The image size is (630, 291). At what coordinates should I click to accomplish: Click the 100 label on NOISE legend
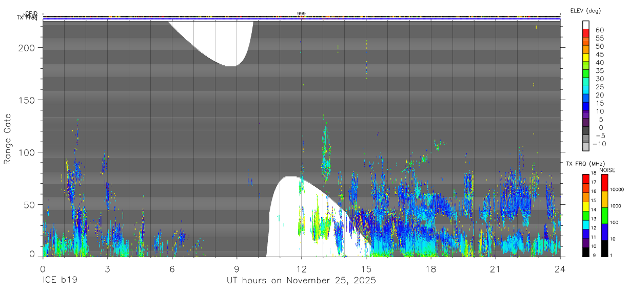614,223
